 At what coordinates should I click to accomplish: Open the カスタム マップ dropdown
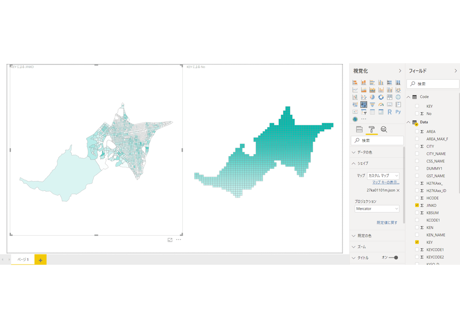point(383,176)
